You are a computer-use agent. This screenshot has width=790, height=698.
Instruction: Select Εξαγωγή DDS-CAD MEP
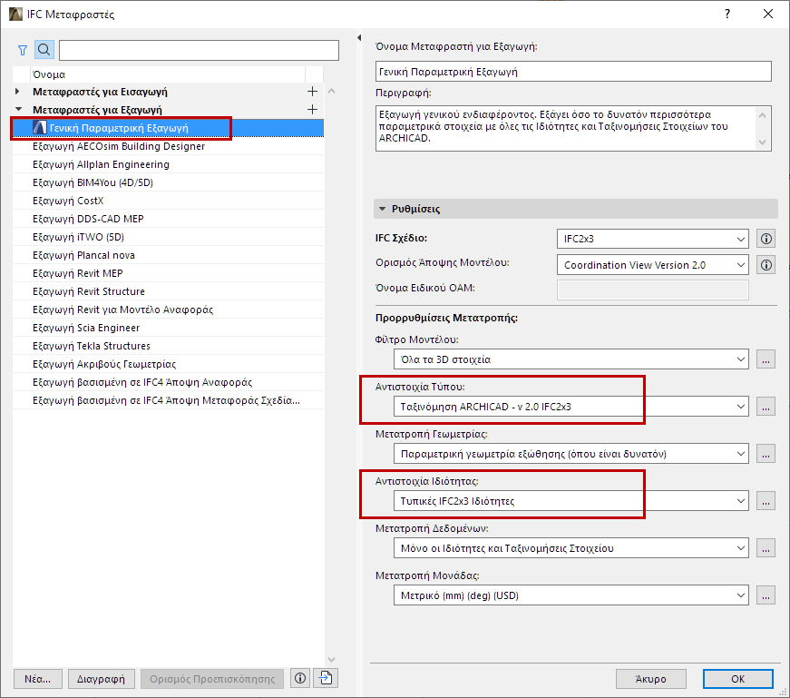169,219
